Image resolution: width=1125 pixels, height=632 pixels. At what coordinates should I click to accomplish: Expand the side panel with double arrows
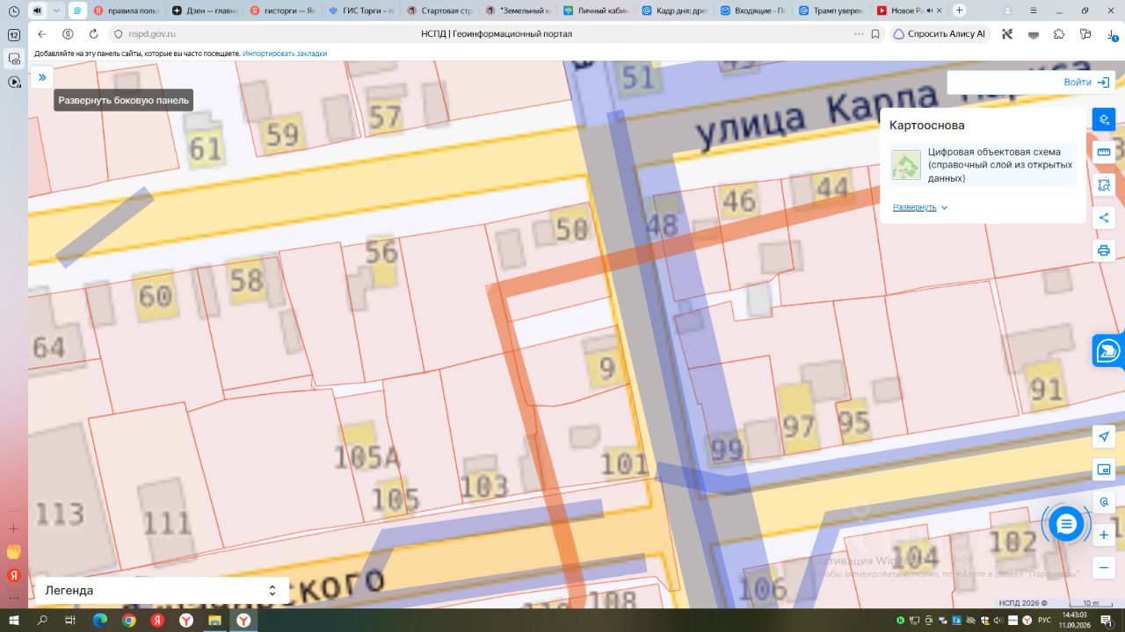point(42,77)
